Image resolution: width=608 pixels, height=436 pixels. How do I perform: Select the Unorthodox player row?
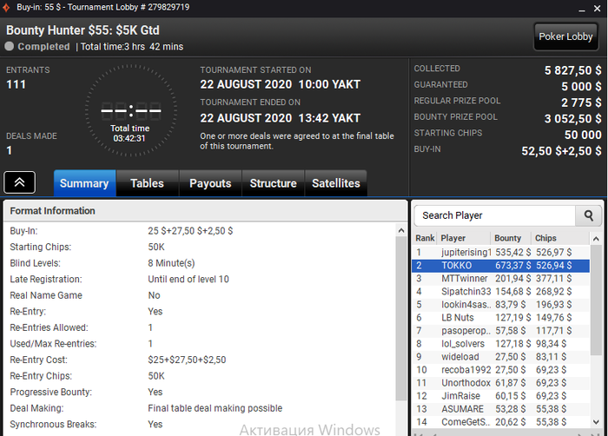click(501, 383)
